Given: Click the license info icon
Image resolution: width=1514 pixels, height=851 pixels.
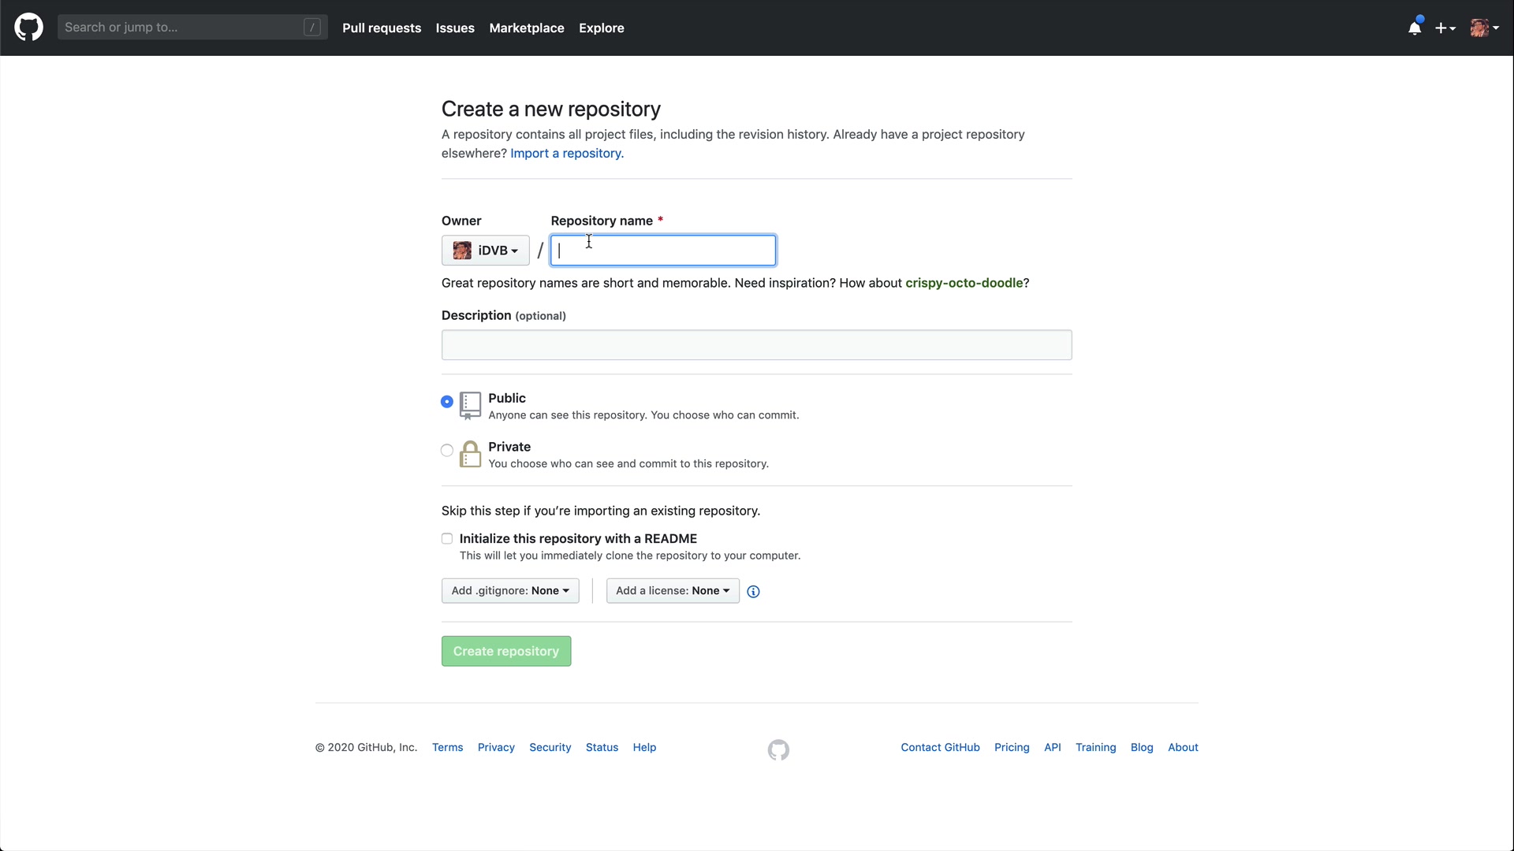Looking at the screenshot, I should pyautogui.click(x=753, y=592).
